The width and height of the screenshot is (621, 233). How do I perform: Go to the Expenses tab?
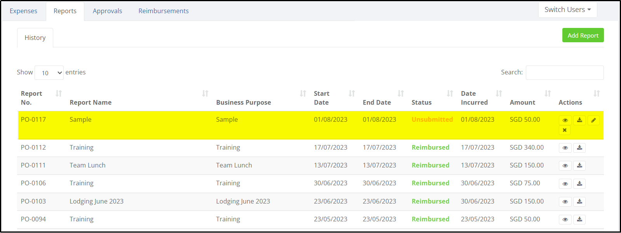(x=23, y=11)
